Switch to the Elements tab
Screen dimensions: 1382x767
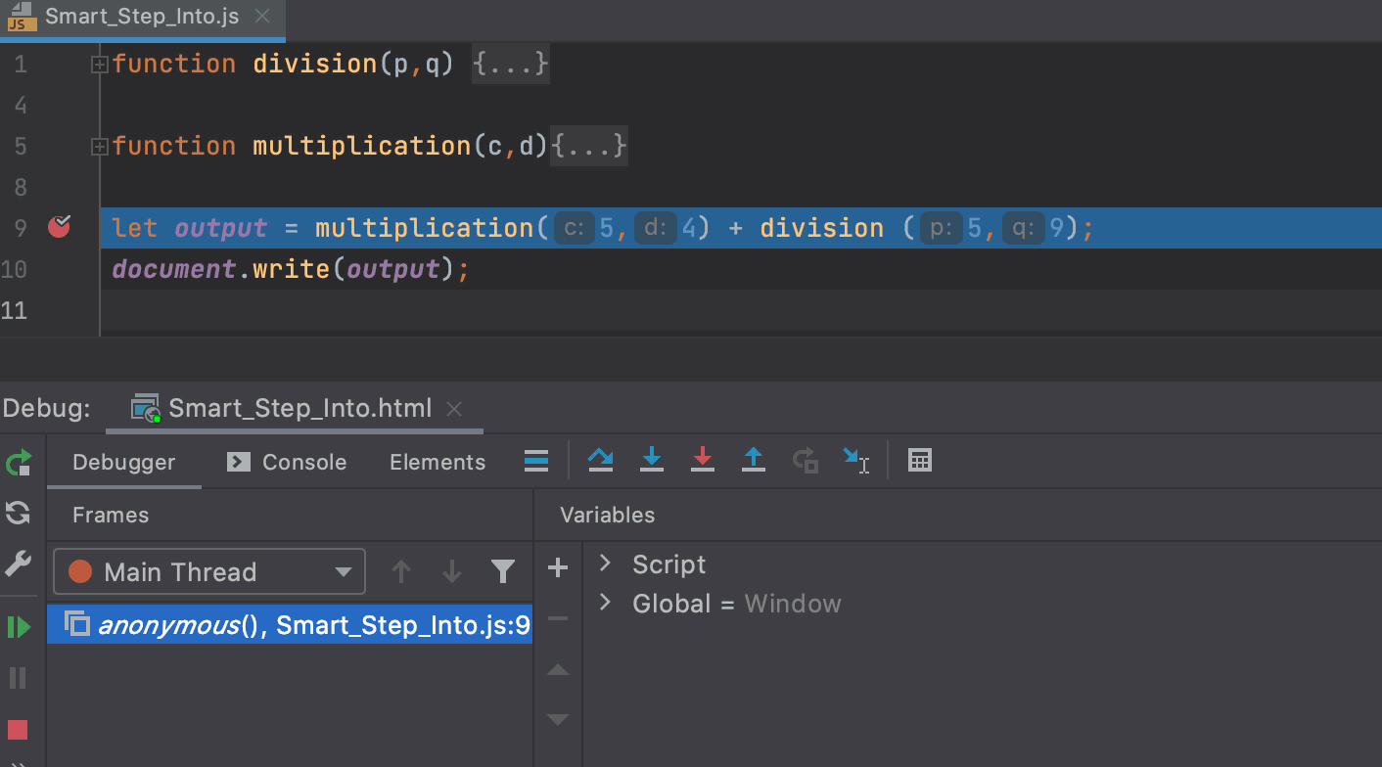(438, 463)
